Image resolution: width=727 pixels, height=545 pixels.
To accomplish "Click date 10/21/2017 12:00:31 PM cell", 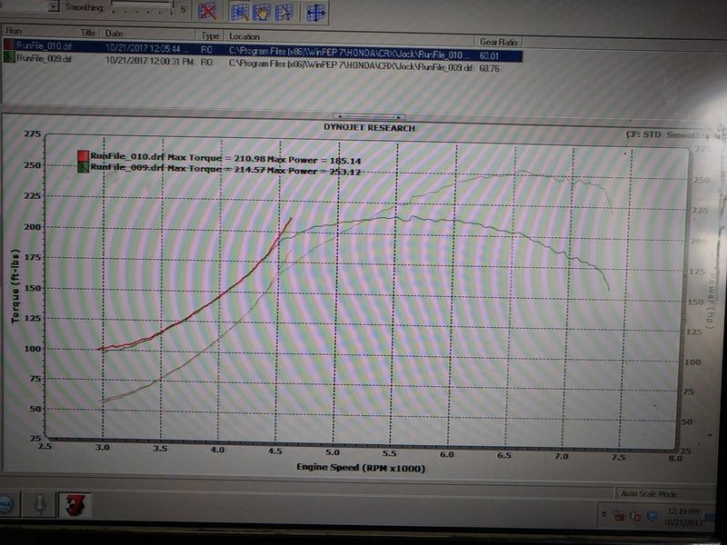I will [x=149, y=60].
